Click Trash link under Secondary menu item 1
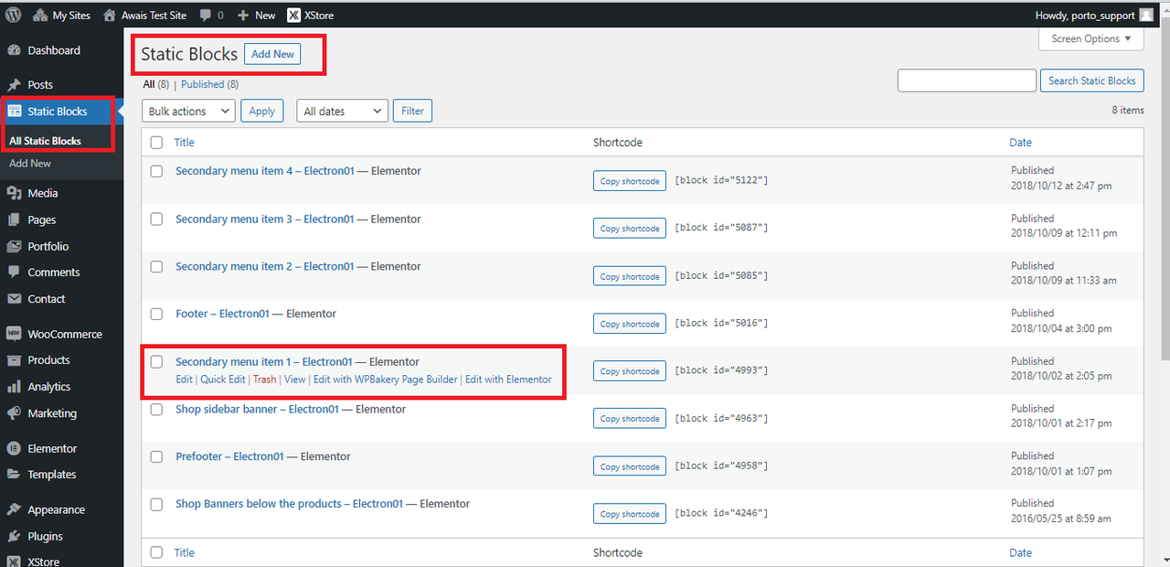1170x567 pixels. 265,380
